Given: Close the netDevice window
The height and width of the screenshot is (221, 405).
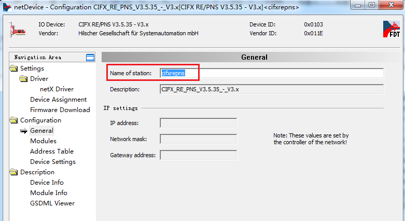Looking at the screenshot, I should (x=391, y=5).
